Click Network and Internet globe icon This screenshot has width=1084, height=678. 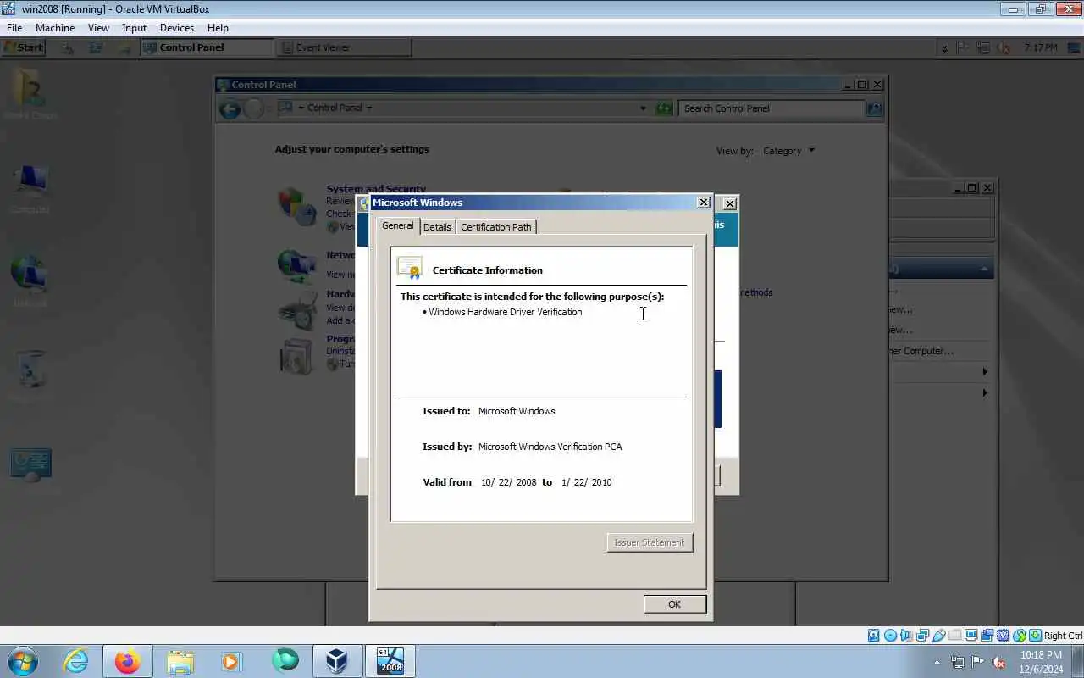(x=297, y=266)
